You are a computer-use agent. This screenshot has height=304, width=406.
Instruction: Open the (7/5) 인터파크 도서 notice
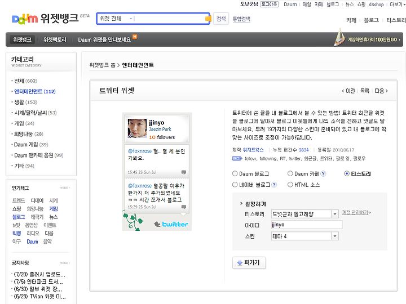tap(38, 281)
